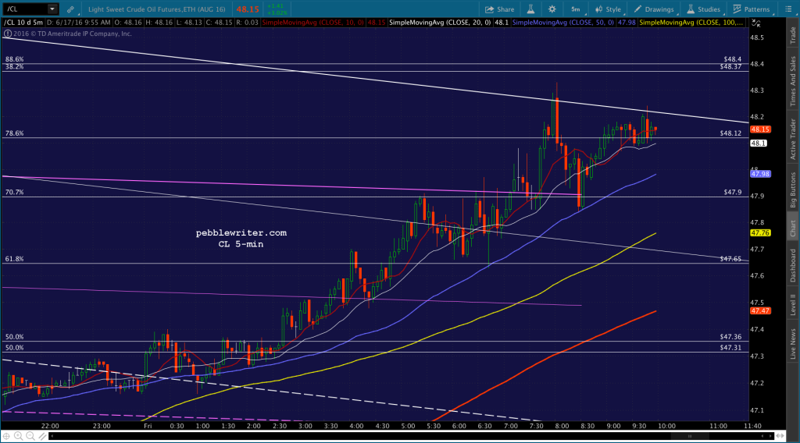The image size is (800, 443).
Task: Click the 88.6% Fibonacci level label
Action: tap(14, 59)
